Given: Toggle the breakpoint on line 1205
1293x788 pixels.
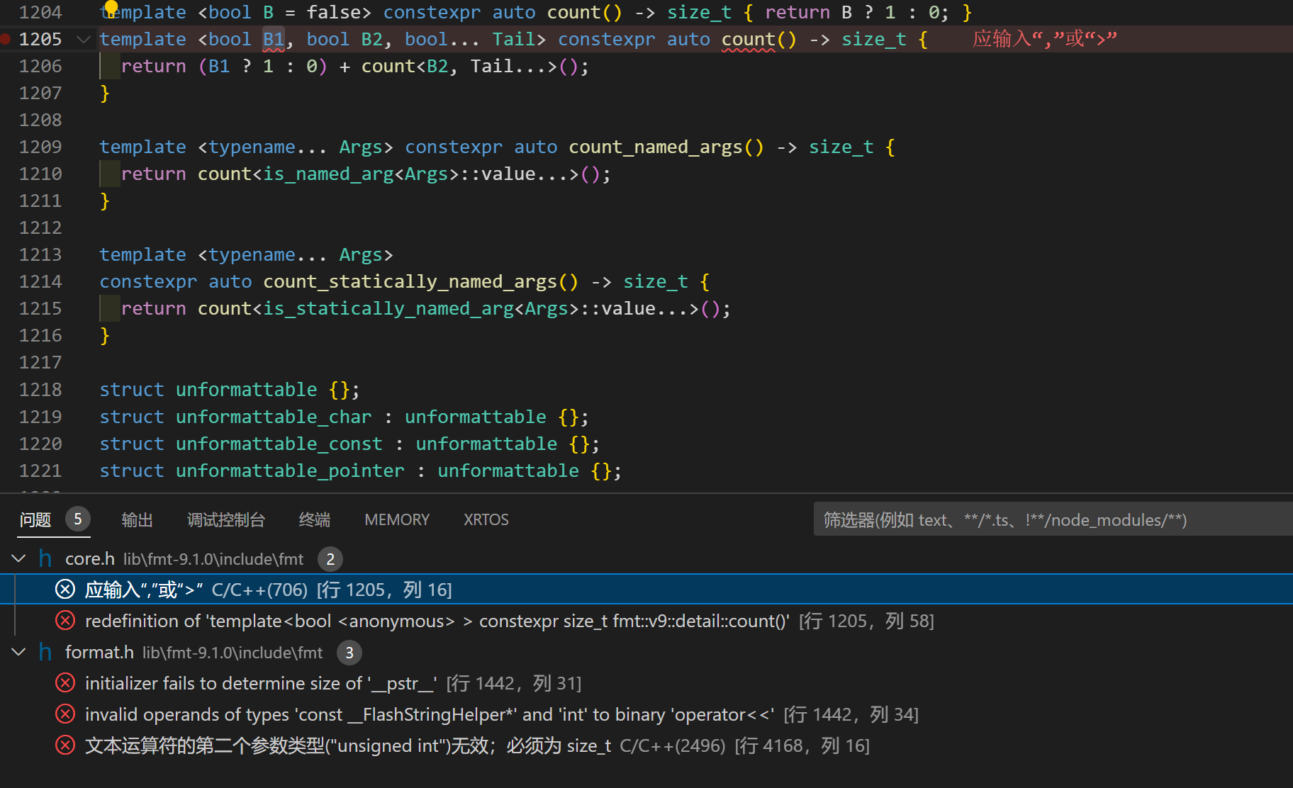Looking at the screenshot, I should click(6, 39).
